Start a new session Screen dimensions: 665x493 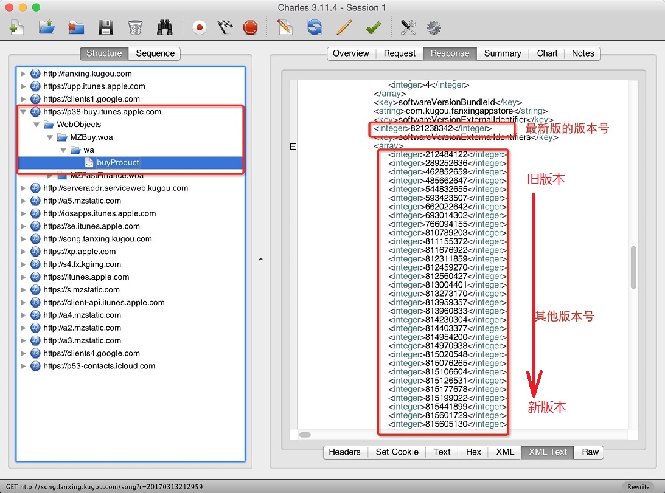[16, 28]
